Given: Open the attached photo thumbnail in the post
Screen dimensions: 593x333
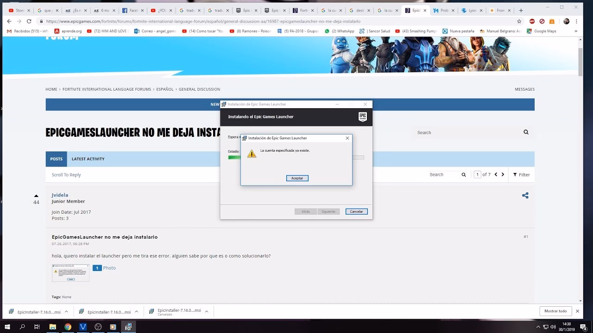Looking at the screenshot, I should pyautogui.click(x=70, y=273).
